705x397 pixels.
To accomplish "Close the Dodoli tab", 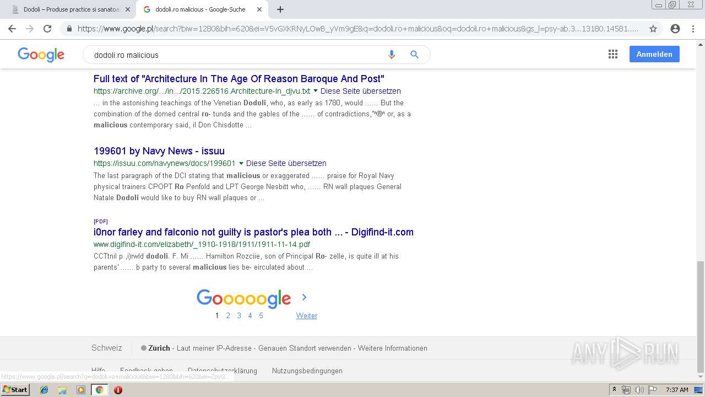I will tap(128, 9).
